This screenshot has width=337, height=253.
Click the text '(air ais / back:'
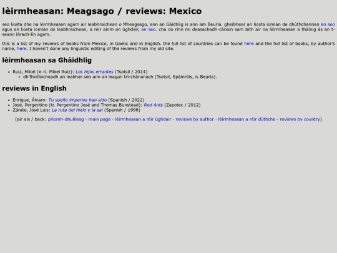31,119
